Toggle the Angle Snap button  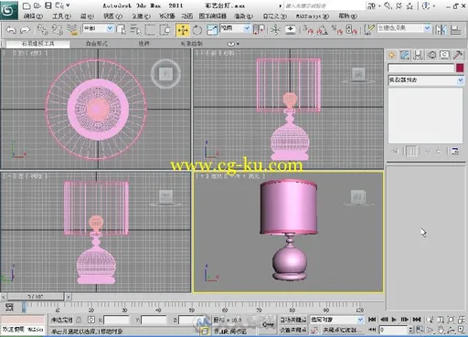pyautogui.click(x=323, y=29)
